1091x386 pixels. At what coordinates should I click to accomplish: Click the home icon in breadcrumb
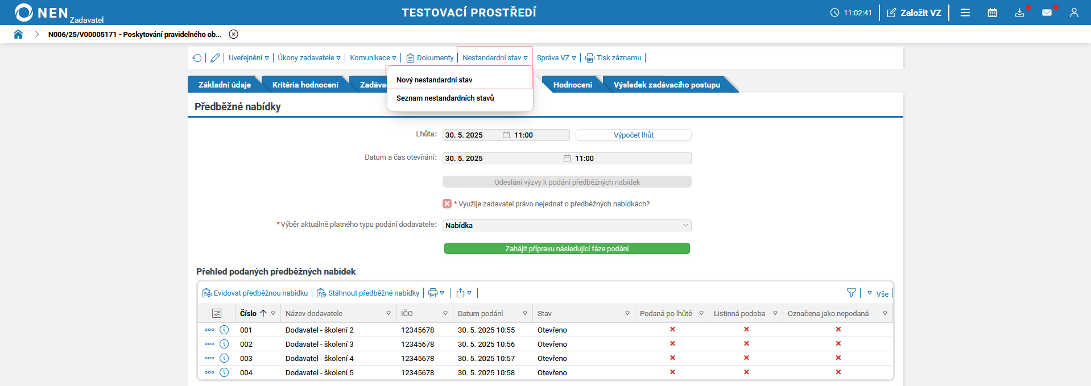(18, 34)
